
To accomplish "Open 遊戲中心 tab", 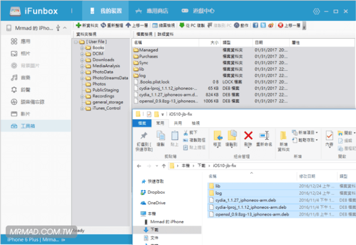I will click(198, 10).
